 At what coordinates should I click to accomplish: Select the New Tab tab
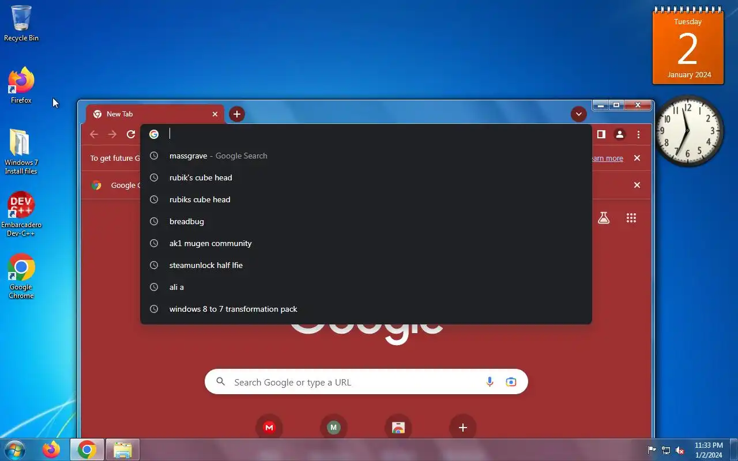pyautogui.click(x=155, y=114)
